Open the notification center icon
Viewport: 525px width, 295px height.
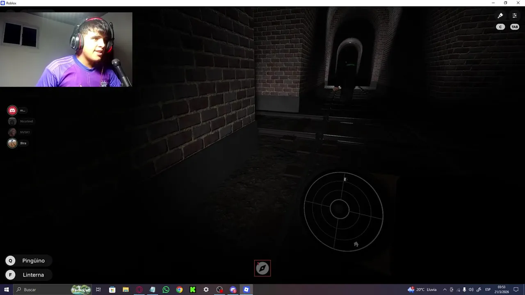point(516,290)
